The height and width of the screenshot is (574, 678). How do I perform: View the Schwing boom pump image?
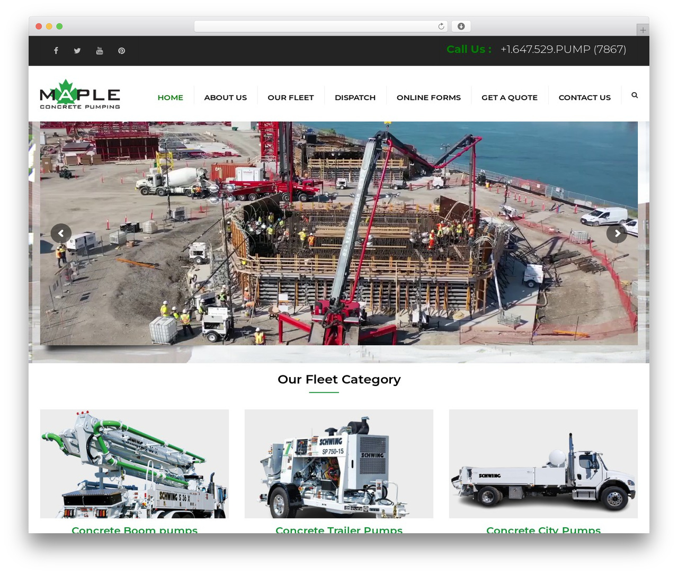coord(135,464)
